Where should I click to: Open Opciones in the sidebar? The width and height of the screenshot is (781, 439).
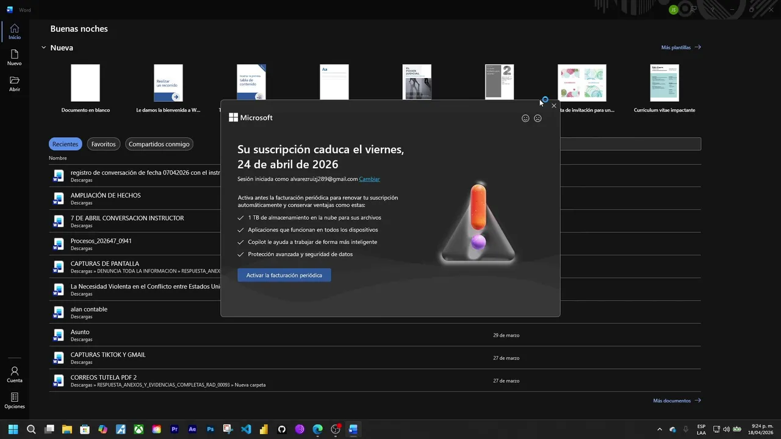[15, 401]
